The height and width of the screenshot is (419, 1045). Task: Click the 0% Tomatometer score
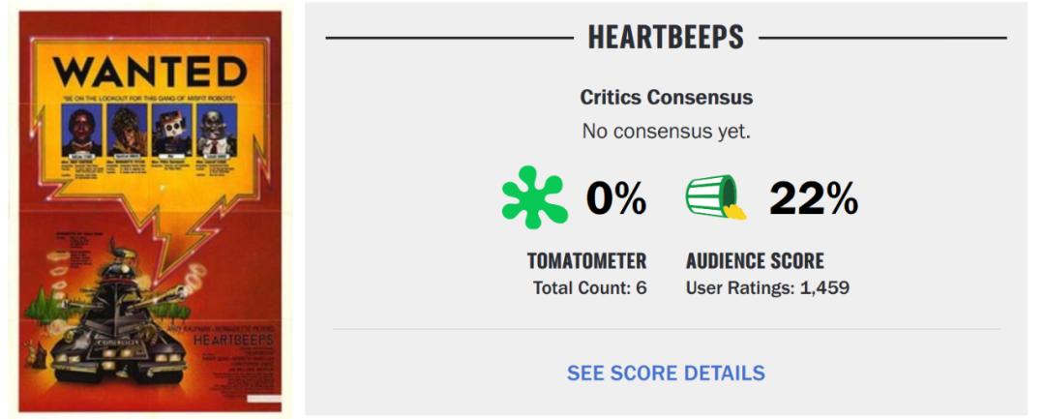pyautogui.click(x=615, y=199)
